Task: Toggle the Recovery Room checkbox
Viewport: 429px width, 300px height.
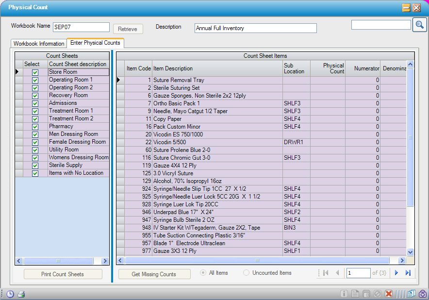Action: pos(35,96)
